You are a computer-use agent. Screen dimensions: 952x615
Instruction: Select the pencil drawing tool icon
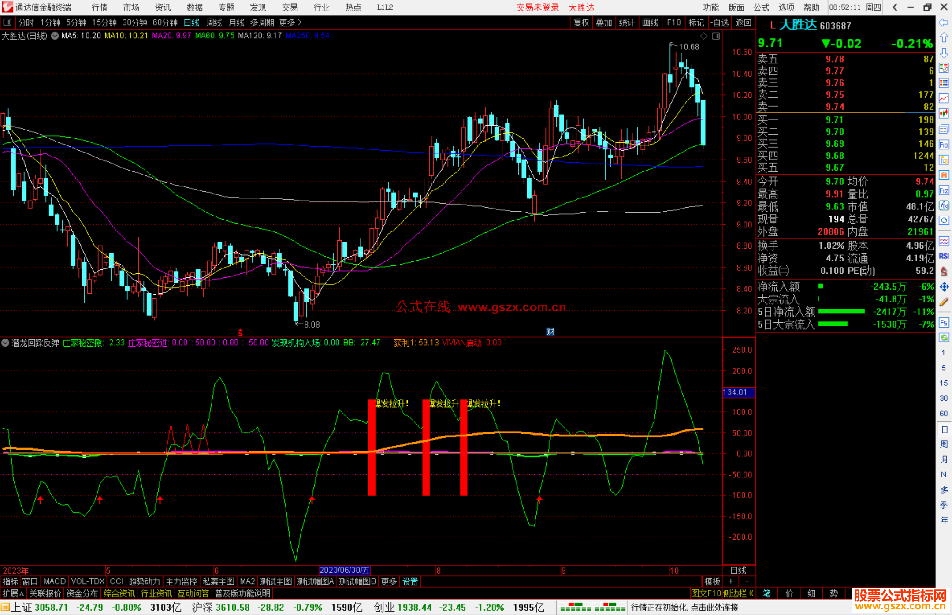[x=944, y=302]
